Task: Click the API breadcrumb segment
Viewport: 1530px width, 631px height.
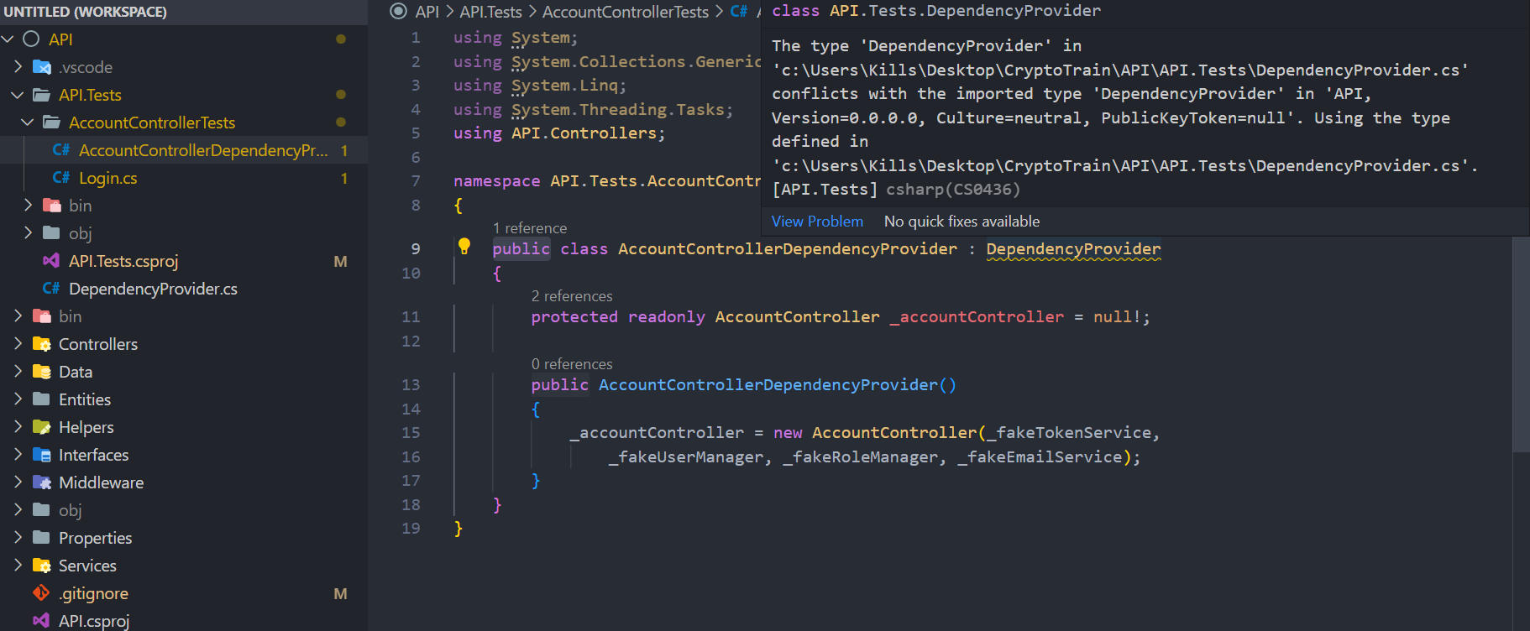Action: (x=427, y=12)
